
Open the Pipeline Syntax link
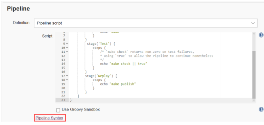49,118
